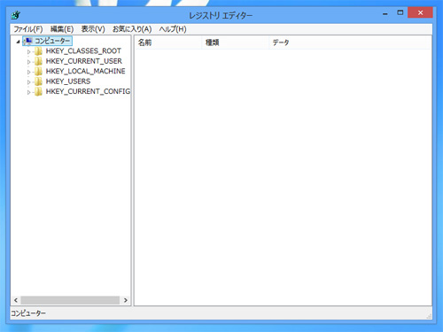Open the お気に入り(A) menu

coord(132,29)
